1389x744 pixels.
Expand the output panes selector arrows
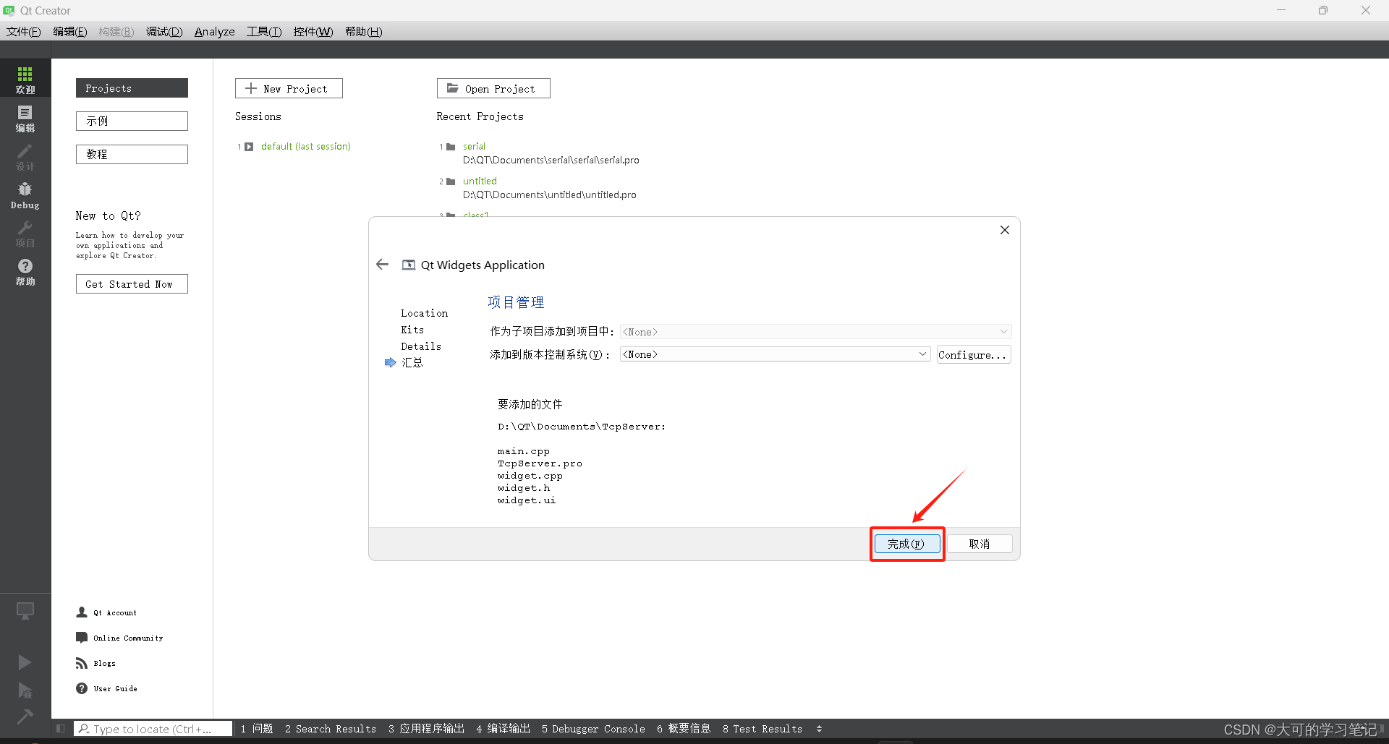[x=819, y=729]
